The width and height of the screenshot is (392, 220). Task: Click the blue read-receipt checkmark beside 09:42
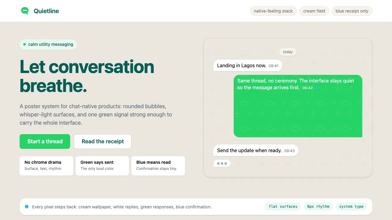coord(317,88)
